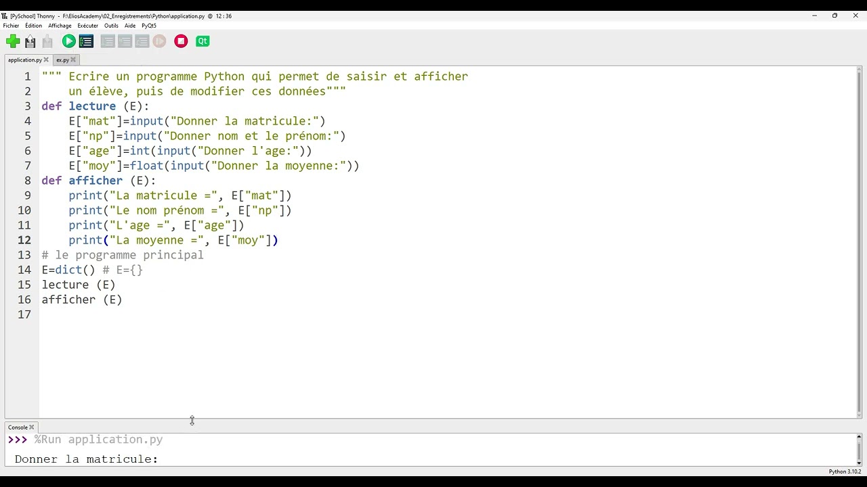Click docstring line 'un élève, puis de modifier ces données'

(207, 91)
